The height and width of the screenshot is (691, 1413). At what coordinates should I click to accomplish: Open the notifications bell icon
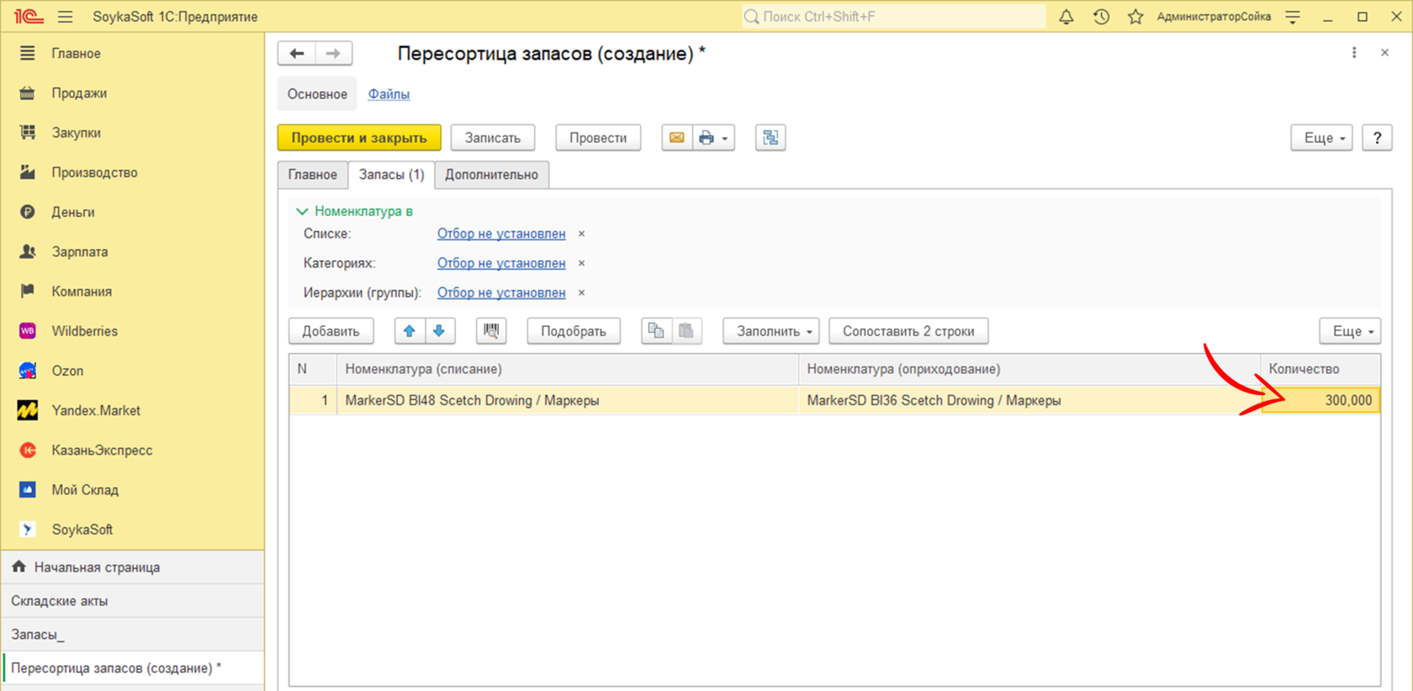pos(1066,17)
